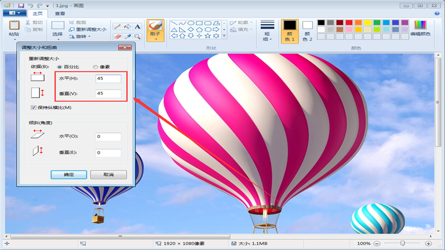Select the Color picker eyedropper tool

(x=127, y=37)
